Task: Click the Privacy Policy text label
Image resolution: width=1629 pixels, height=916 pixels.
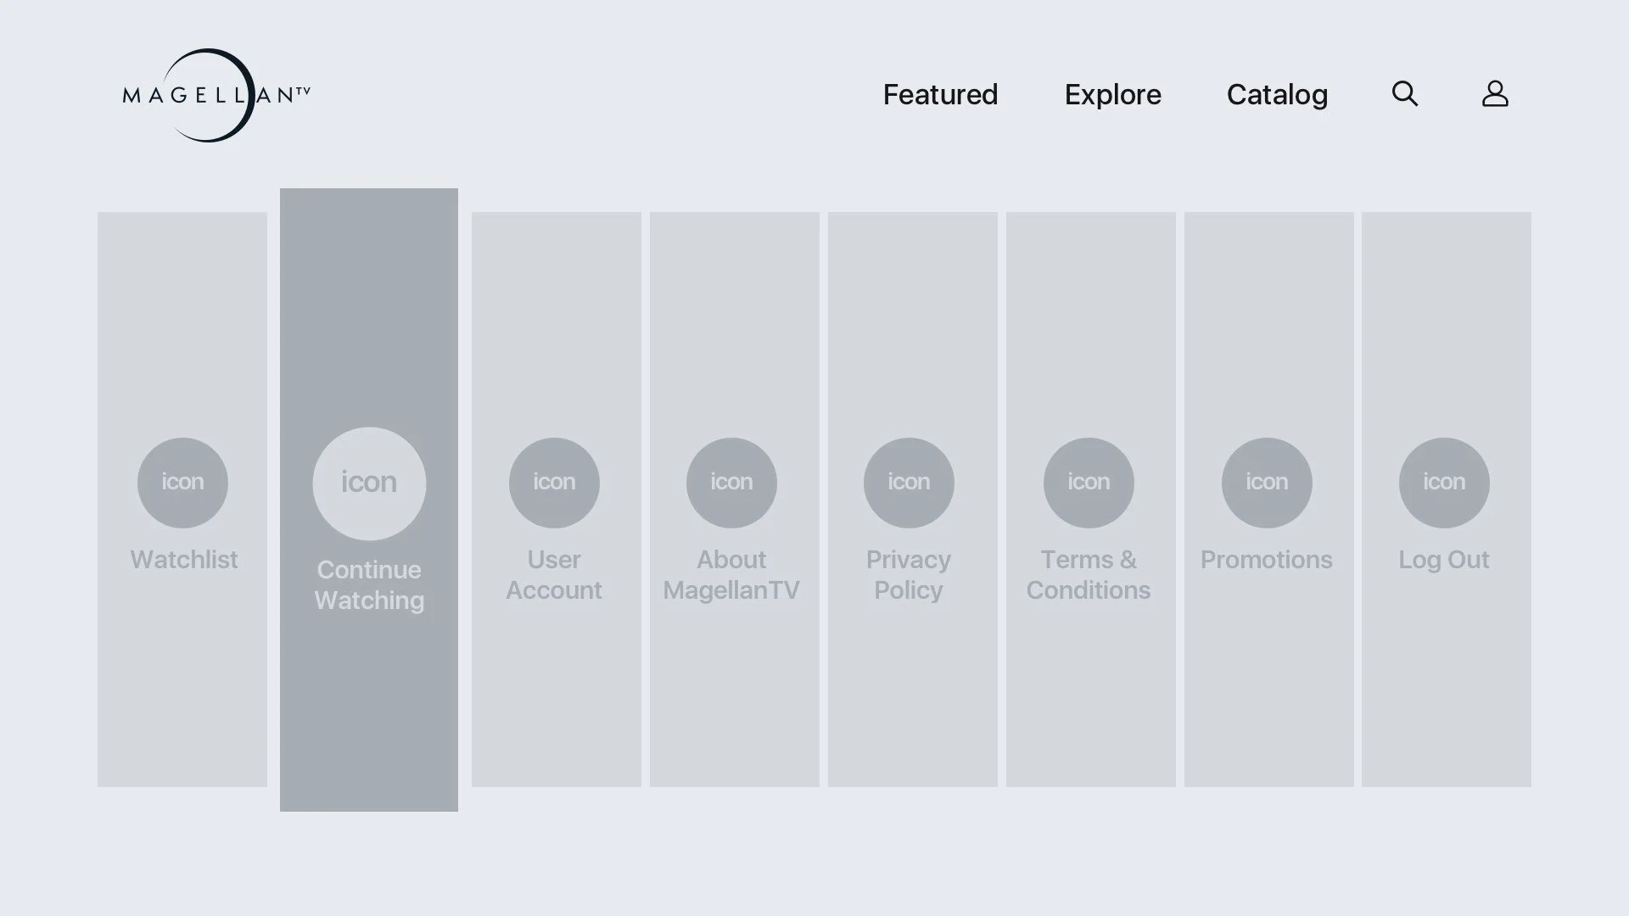Action: click(x=908, y=575)
